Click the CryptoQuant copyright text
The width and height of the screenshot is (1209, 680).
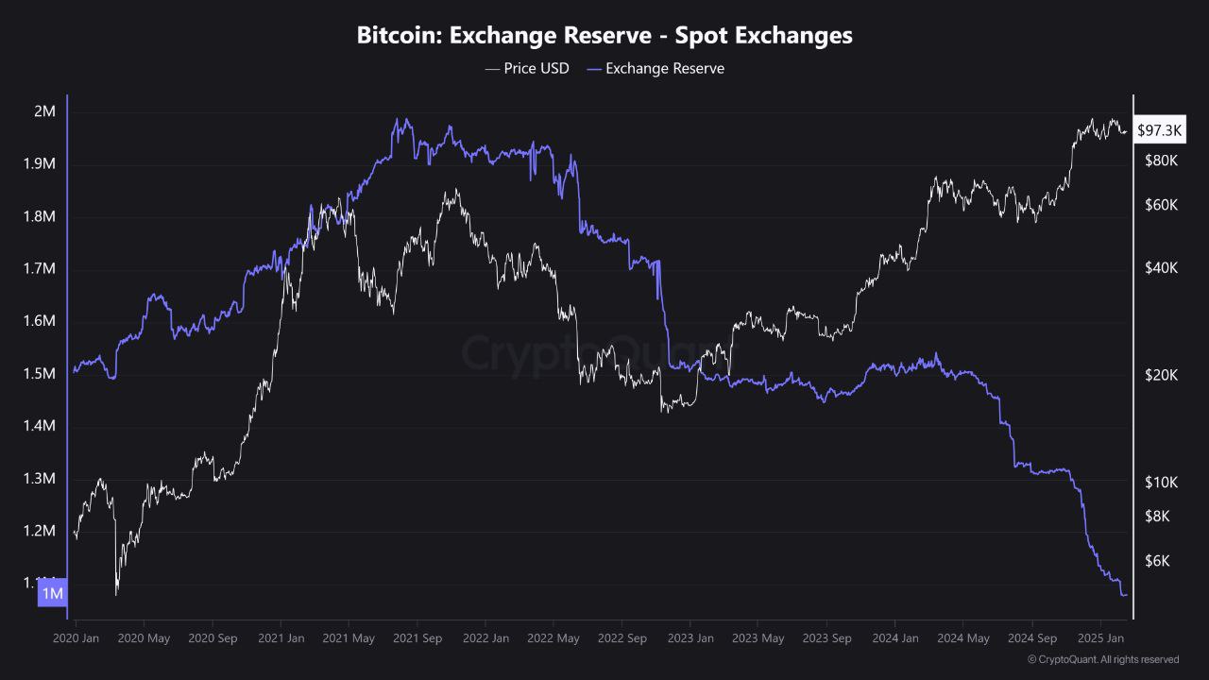(1102, 659)
